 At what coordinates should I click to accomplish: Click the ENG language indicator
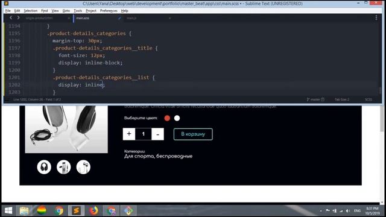(x=357, y=211)
